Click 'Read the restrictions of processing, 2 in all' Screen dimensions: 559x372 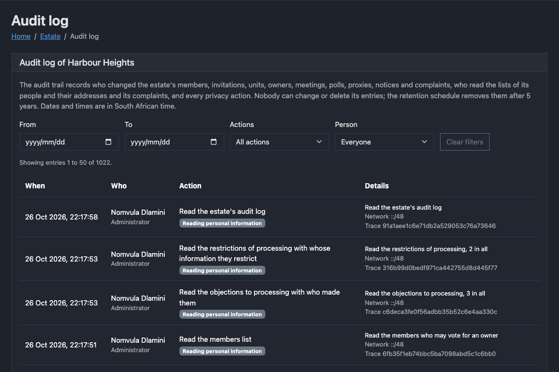tap(426, 249)
